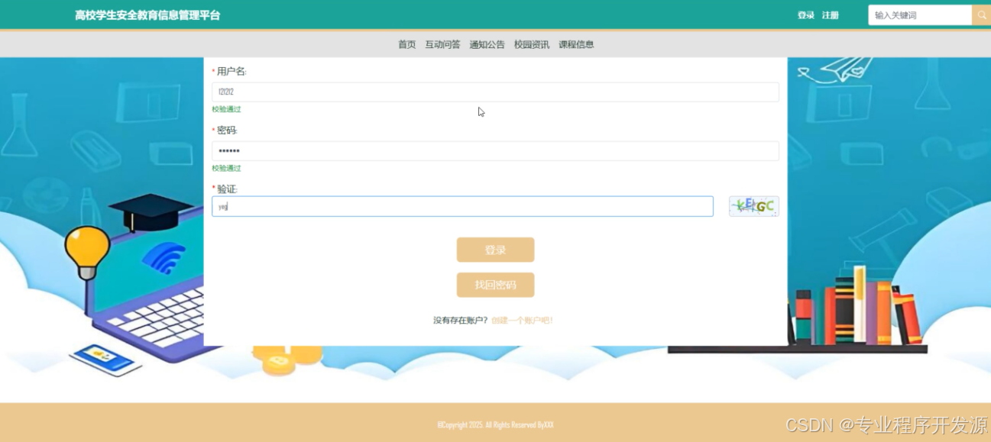The width and height of the screenshot is (991, 442).
Task: Open the 注册 link in top header
Action: click(x=830, y=15)
